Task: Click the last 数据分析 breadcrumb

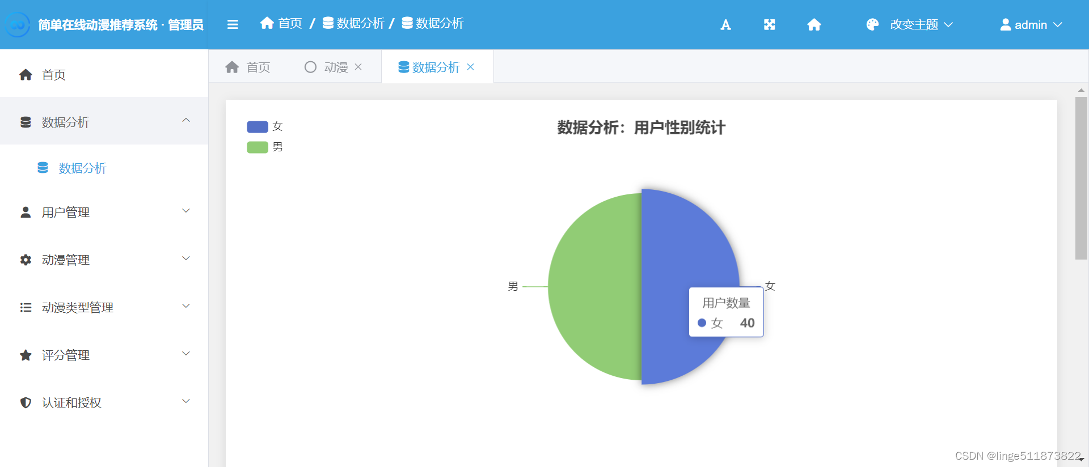Action: 433,23
